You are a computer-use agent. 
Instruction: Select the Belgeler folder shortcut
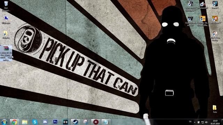6,35
